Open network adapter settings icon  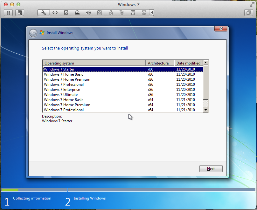coord(55,13)
